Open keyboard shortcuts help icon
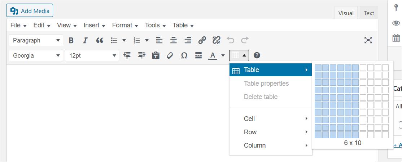 coord(257,55)
